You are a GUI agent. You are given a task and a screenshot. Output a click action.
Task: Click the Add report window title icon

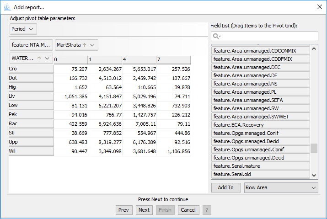click(7, 7)
